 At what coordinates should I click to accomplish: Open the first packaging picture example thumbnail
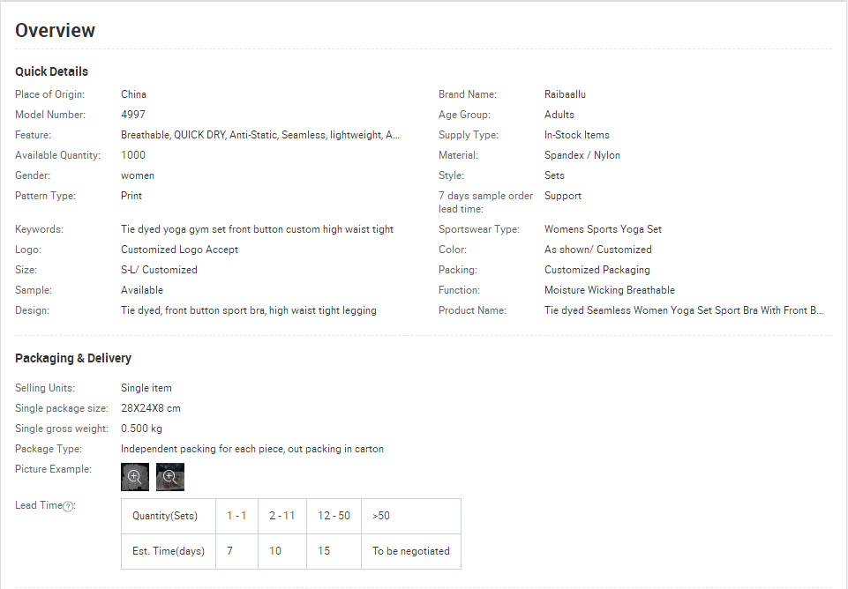135,477
